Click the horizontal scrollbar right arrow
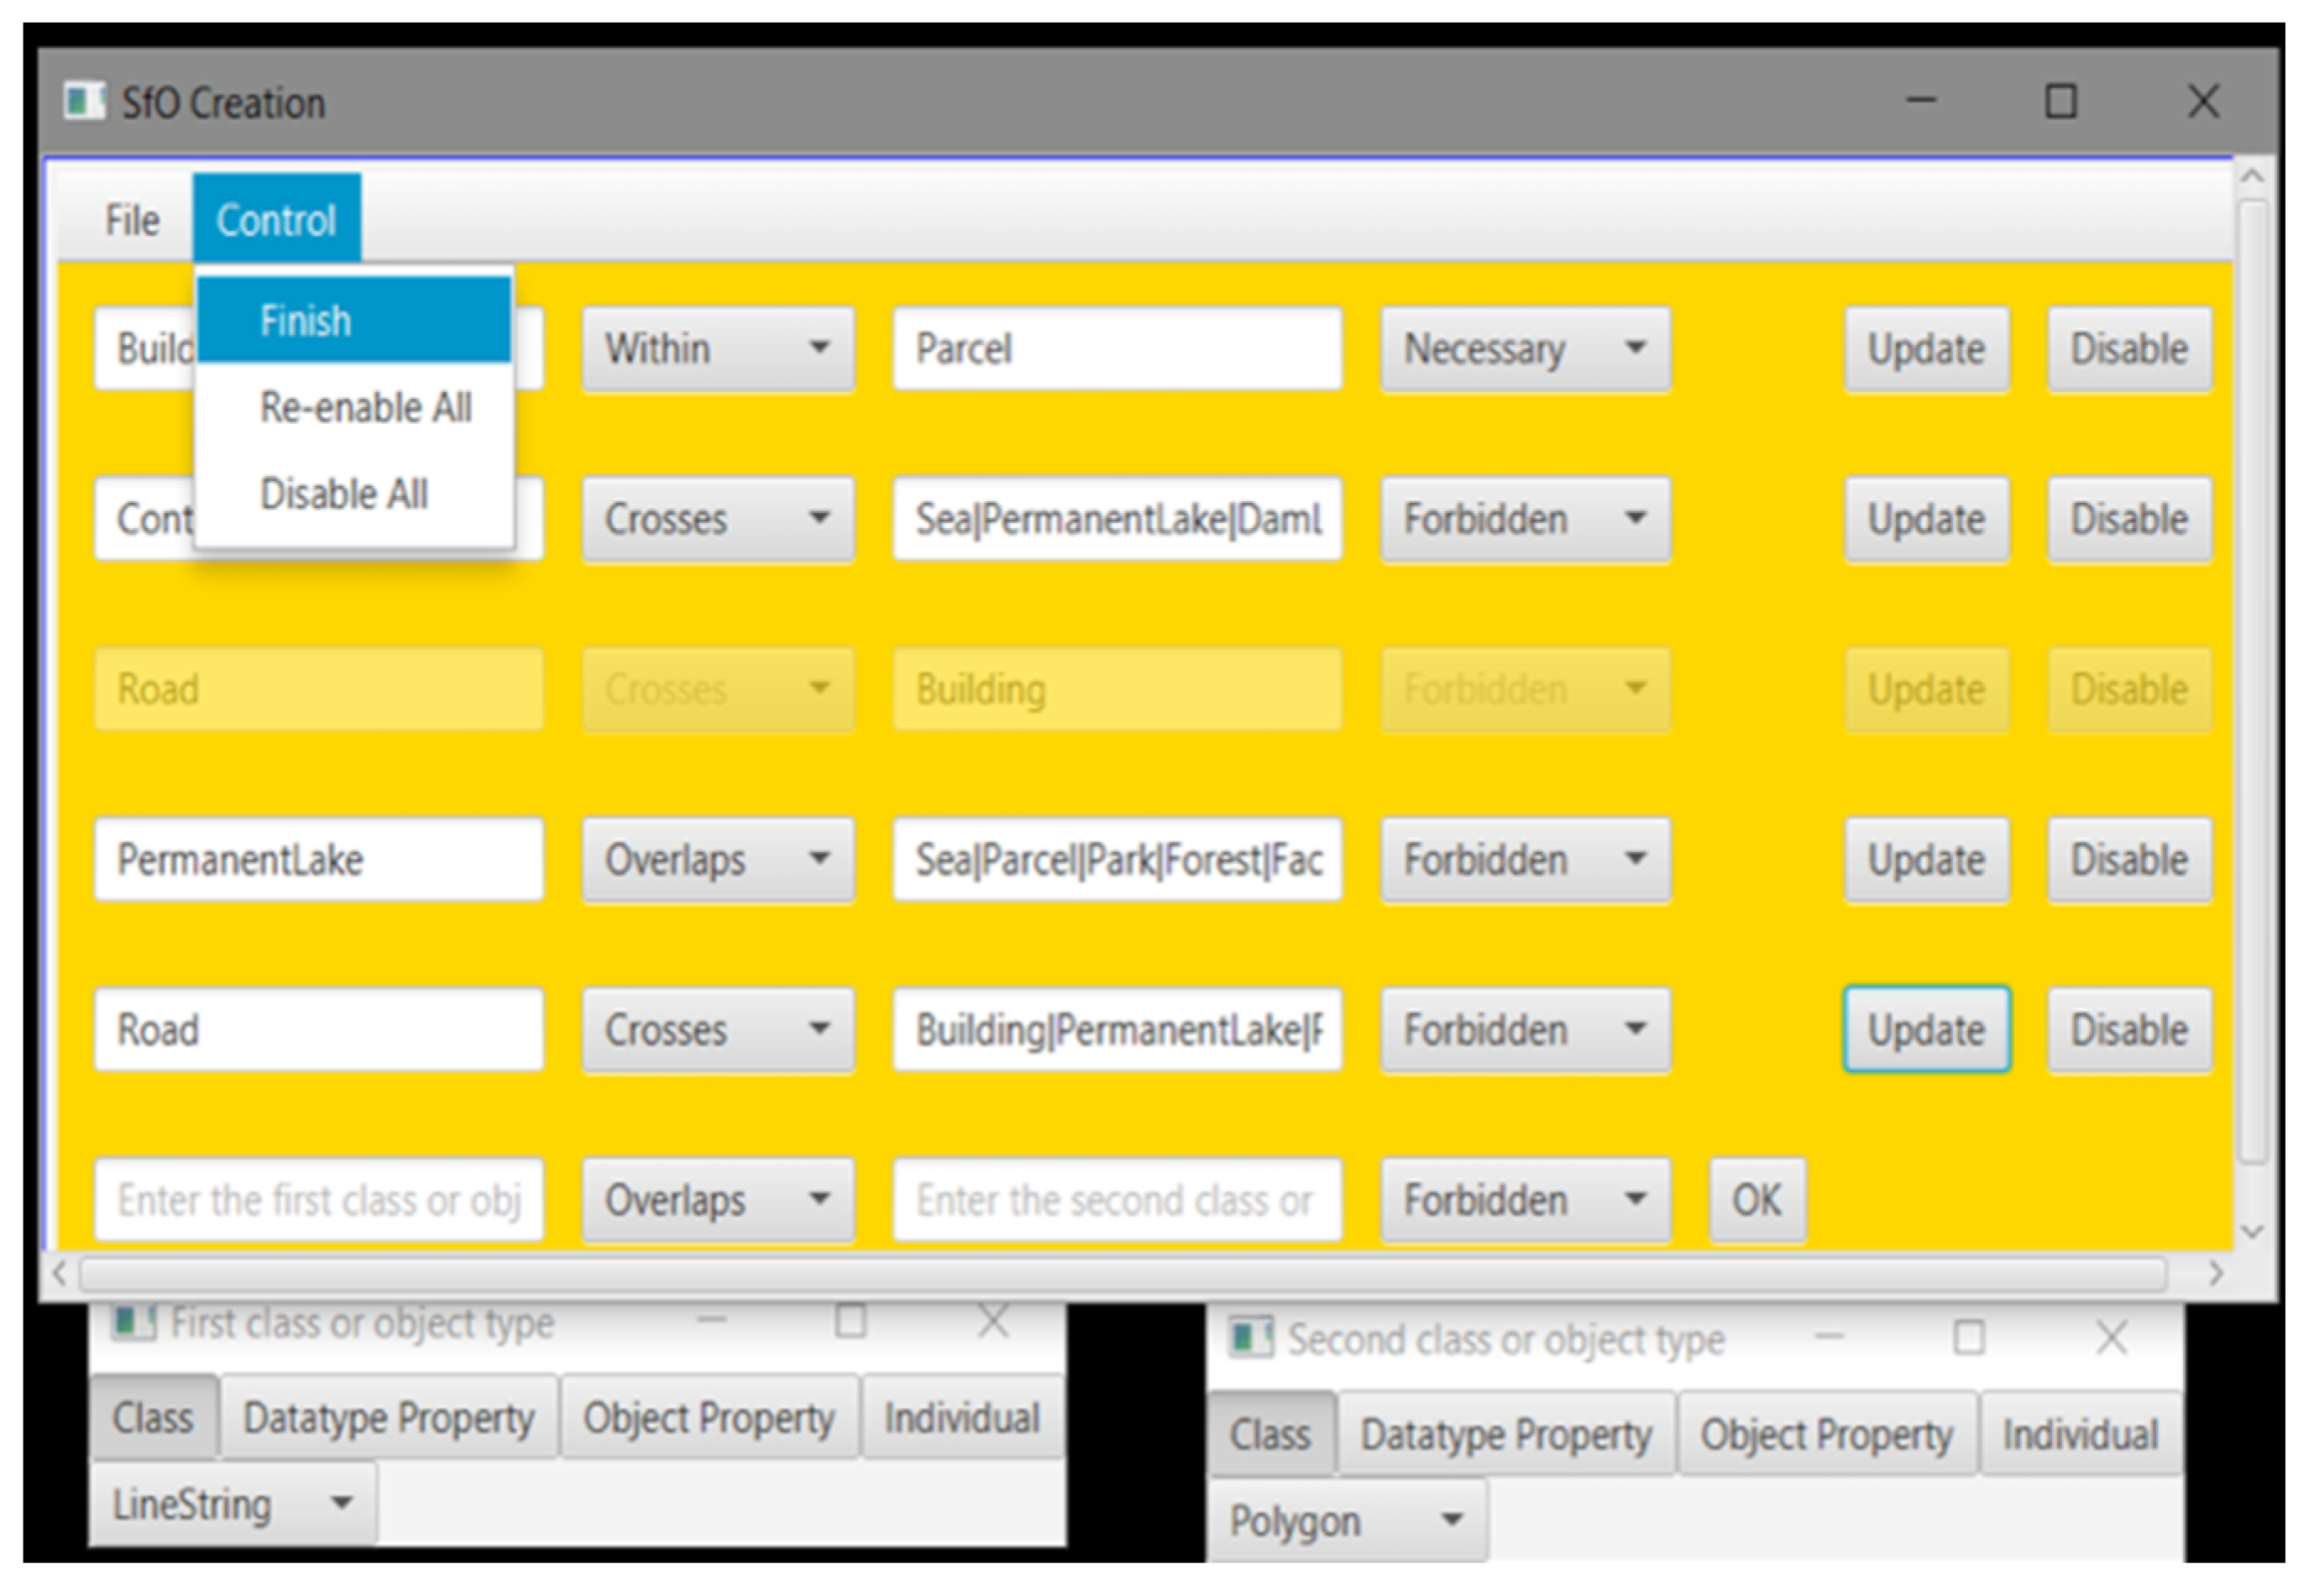The width and height of the screenshot is (2309, 1596). tap(2216, 1273)
